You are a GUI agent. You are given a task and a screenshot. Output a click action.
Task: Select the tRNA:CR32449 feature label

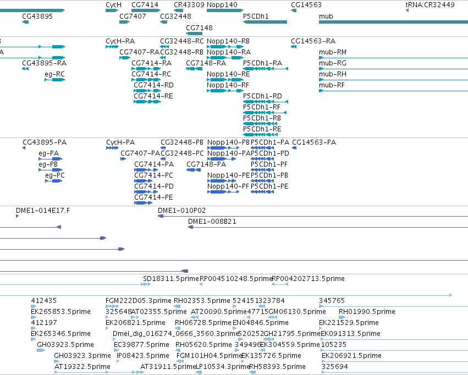tap(430, 5)
